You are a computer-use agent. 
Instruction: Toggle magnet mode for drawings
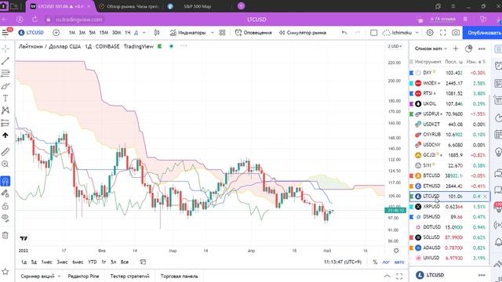coord(5,181)
